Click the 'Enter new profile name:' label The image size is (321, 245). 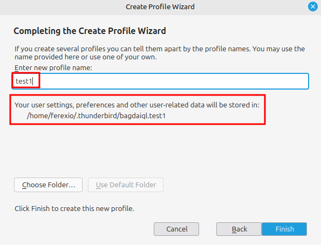click(53, 67)
